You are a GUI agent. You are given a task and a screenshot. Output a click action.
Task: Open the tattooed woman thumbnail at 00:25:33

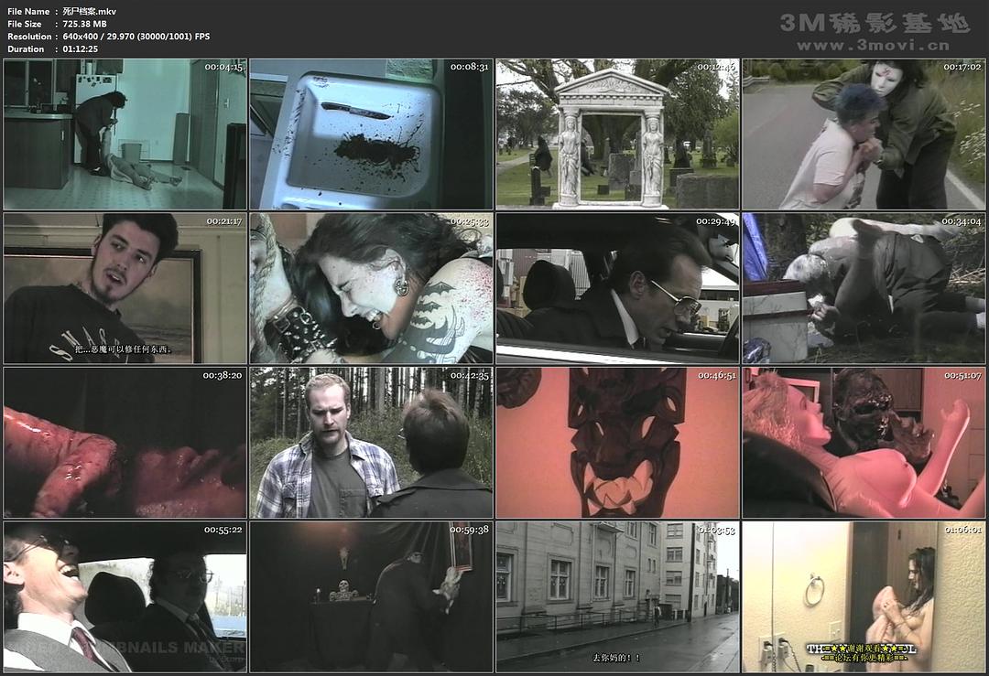click(x=371, y=288)
